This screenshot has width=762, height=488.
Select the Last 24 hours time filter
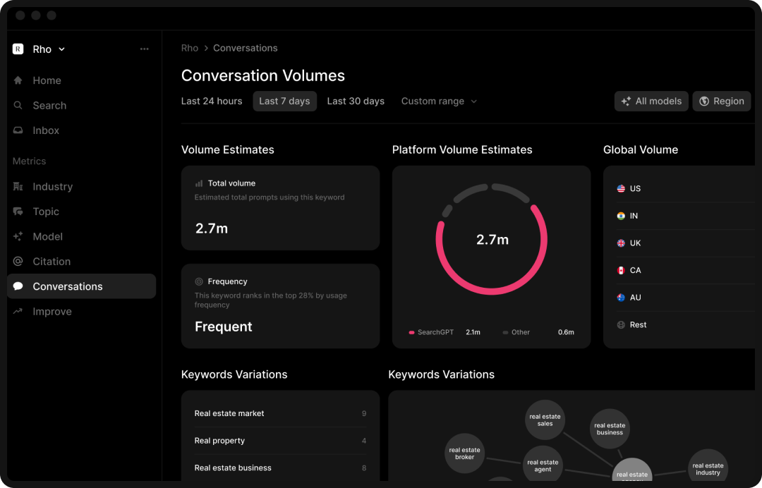coord(212,101)
